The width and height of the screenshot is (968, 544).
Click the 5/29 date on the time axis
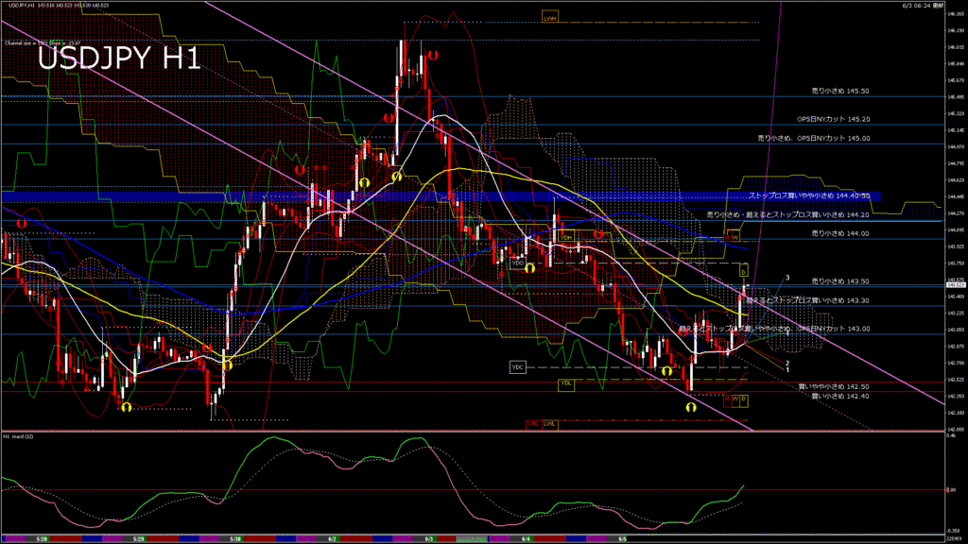[x=139, y=538]
